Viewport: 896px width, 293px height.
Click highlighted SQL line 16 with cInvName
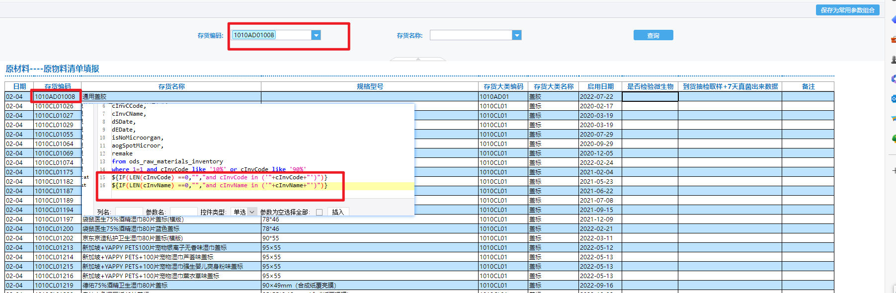pyautogui.click(x=220, y=185)
